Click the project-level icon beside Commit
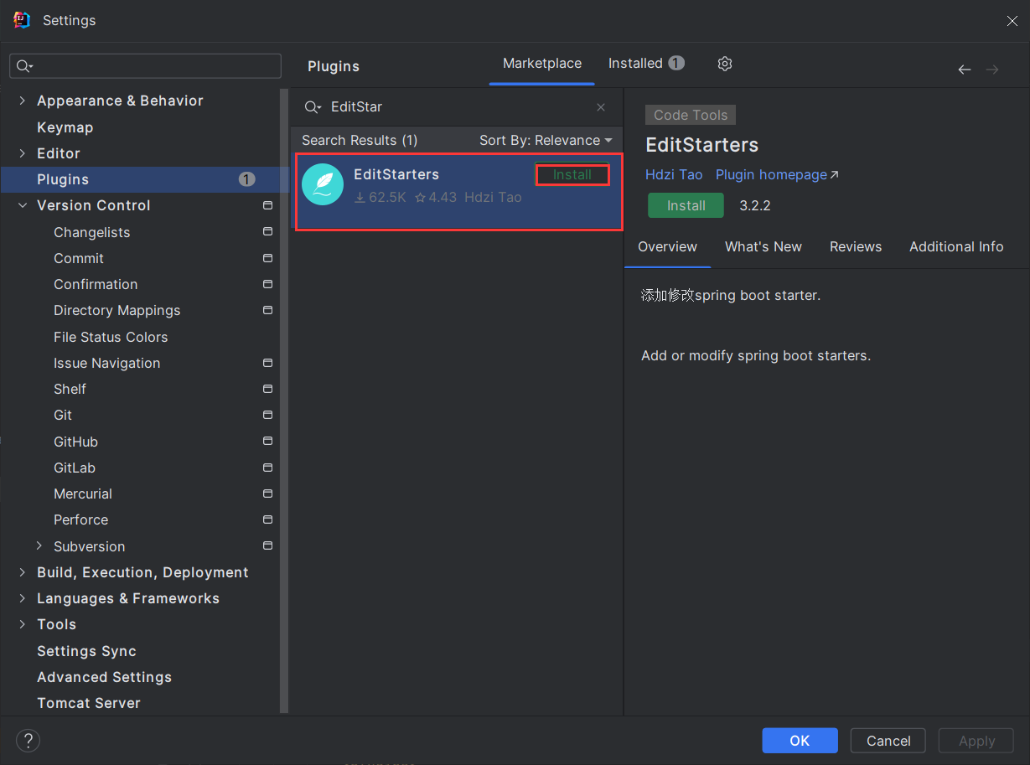 [x=268, y=258]
